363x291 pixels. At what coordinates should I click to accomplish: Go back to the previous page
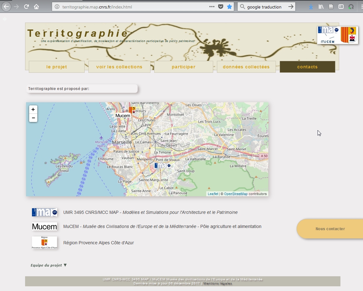(x=6, y=7)
